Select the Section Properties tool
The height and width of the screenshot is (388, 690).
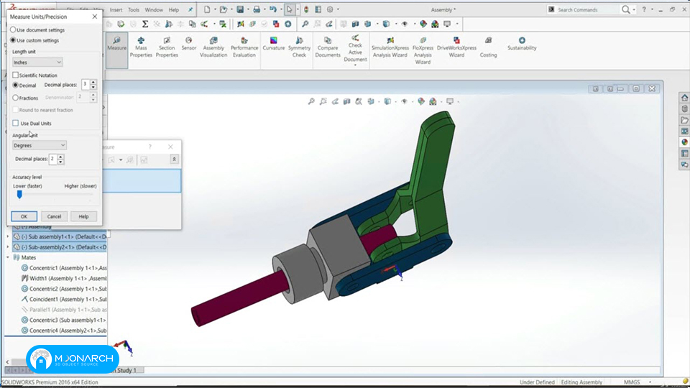click(167, 47)
